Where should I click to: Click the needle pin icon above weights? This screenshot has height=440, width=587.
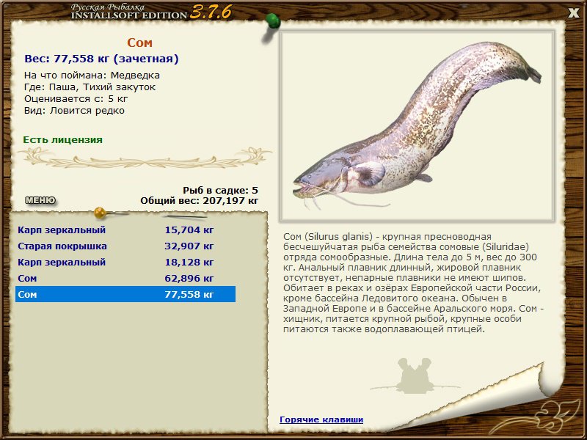186,216
